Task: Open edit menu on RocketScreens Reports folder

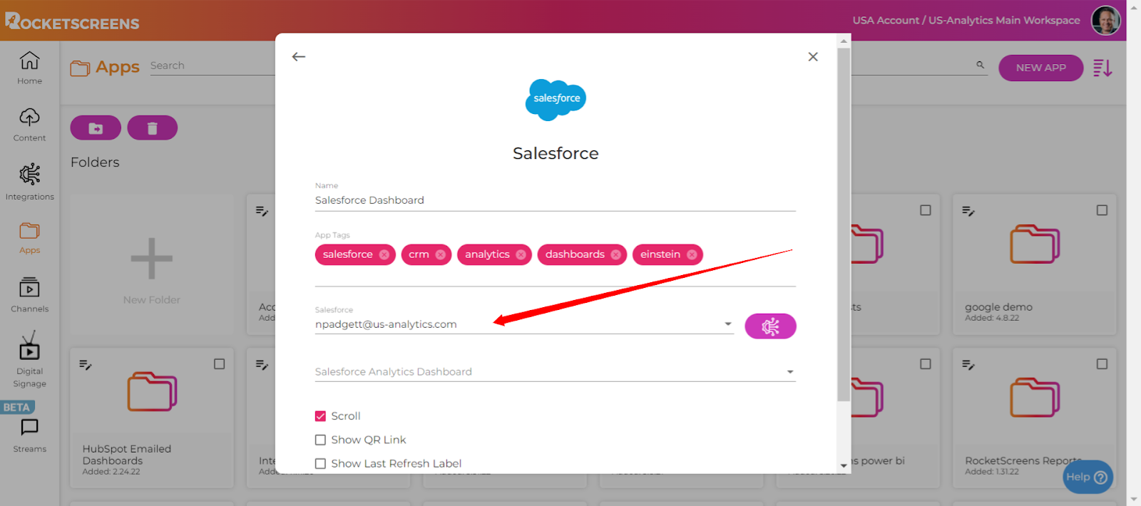Action: pyautogui.click(x=968, y=365)
